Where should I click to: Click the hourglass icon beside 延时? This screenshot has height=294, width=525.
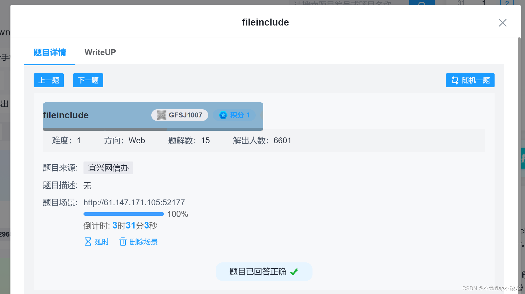[x=88, y=242]
